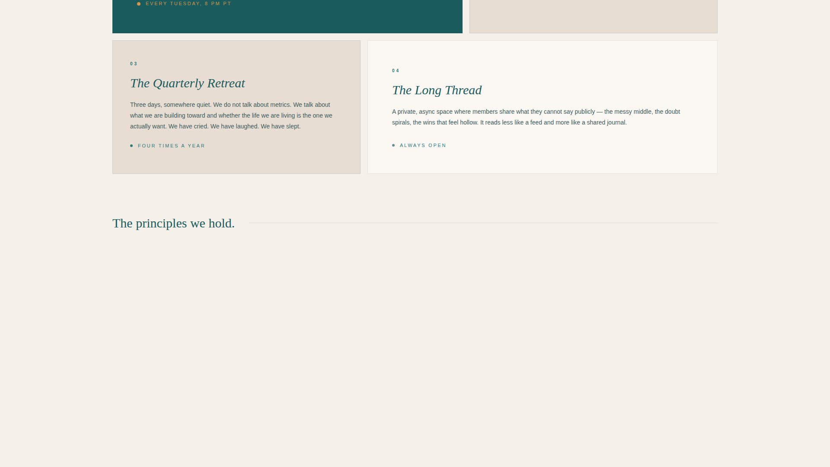
Task: Click the bullet marker next to FOUR TIMES A YEAR
Action: click(132, 146)
